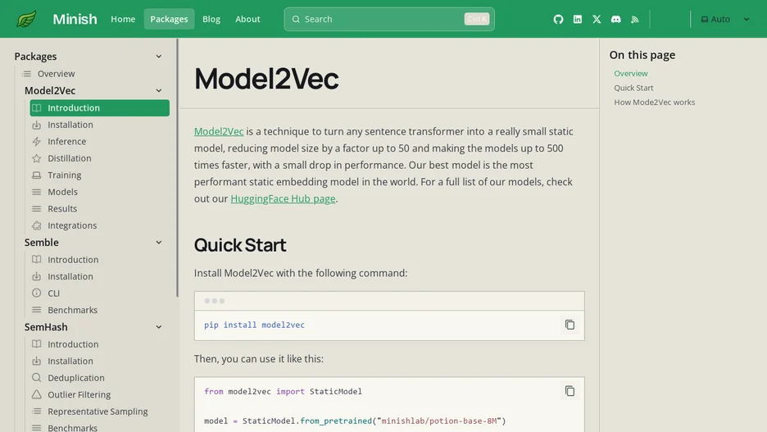This screenshot has width=767, height=432.
Task: Click the search magnifier icon
Action: click(x=296, y=19)
